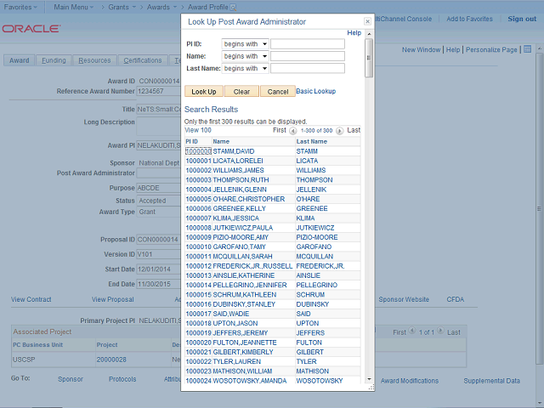The width and height of the screenshot is (544, 408).
Task: Click the dialog vertical scrollbar thumb
Action: [x=369, y=58]
